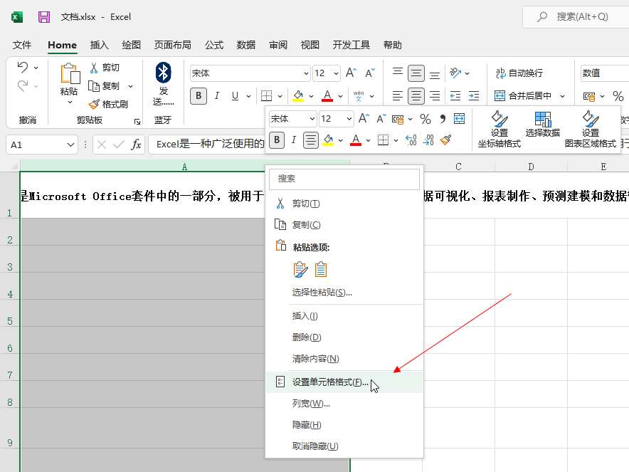The width and height of the screenshot is (629, 472).
Task: Click the paste text-only clipboard icon
Action: 320,270
